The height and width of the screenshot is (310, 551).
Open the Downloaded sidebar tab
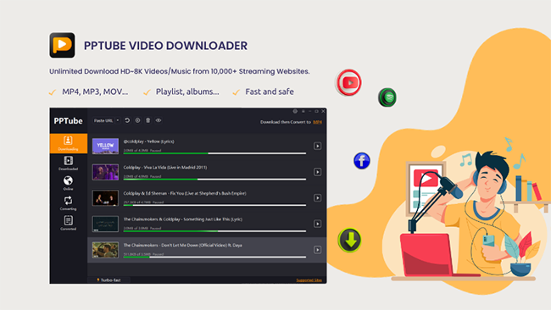pyautogui.click(x=68, y=163)
